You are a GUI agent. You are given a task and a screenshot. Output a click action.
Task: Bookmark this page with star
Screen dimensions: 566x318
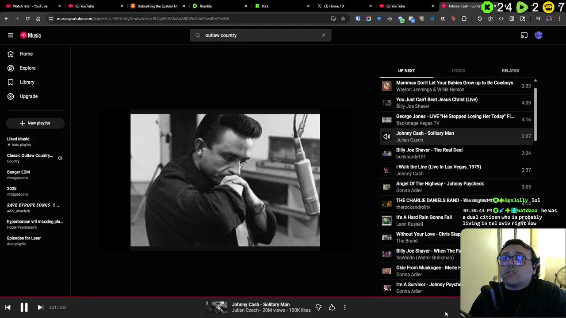(343, 19)
